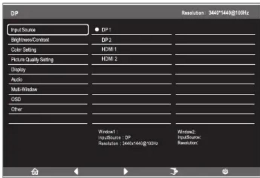The width and height of the screenshot is (260, 178).
Task: Click the Window2 label
Action: 187,132
